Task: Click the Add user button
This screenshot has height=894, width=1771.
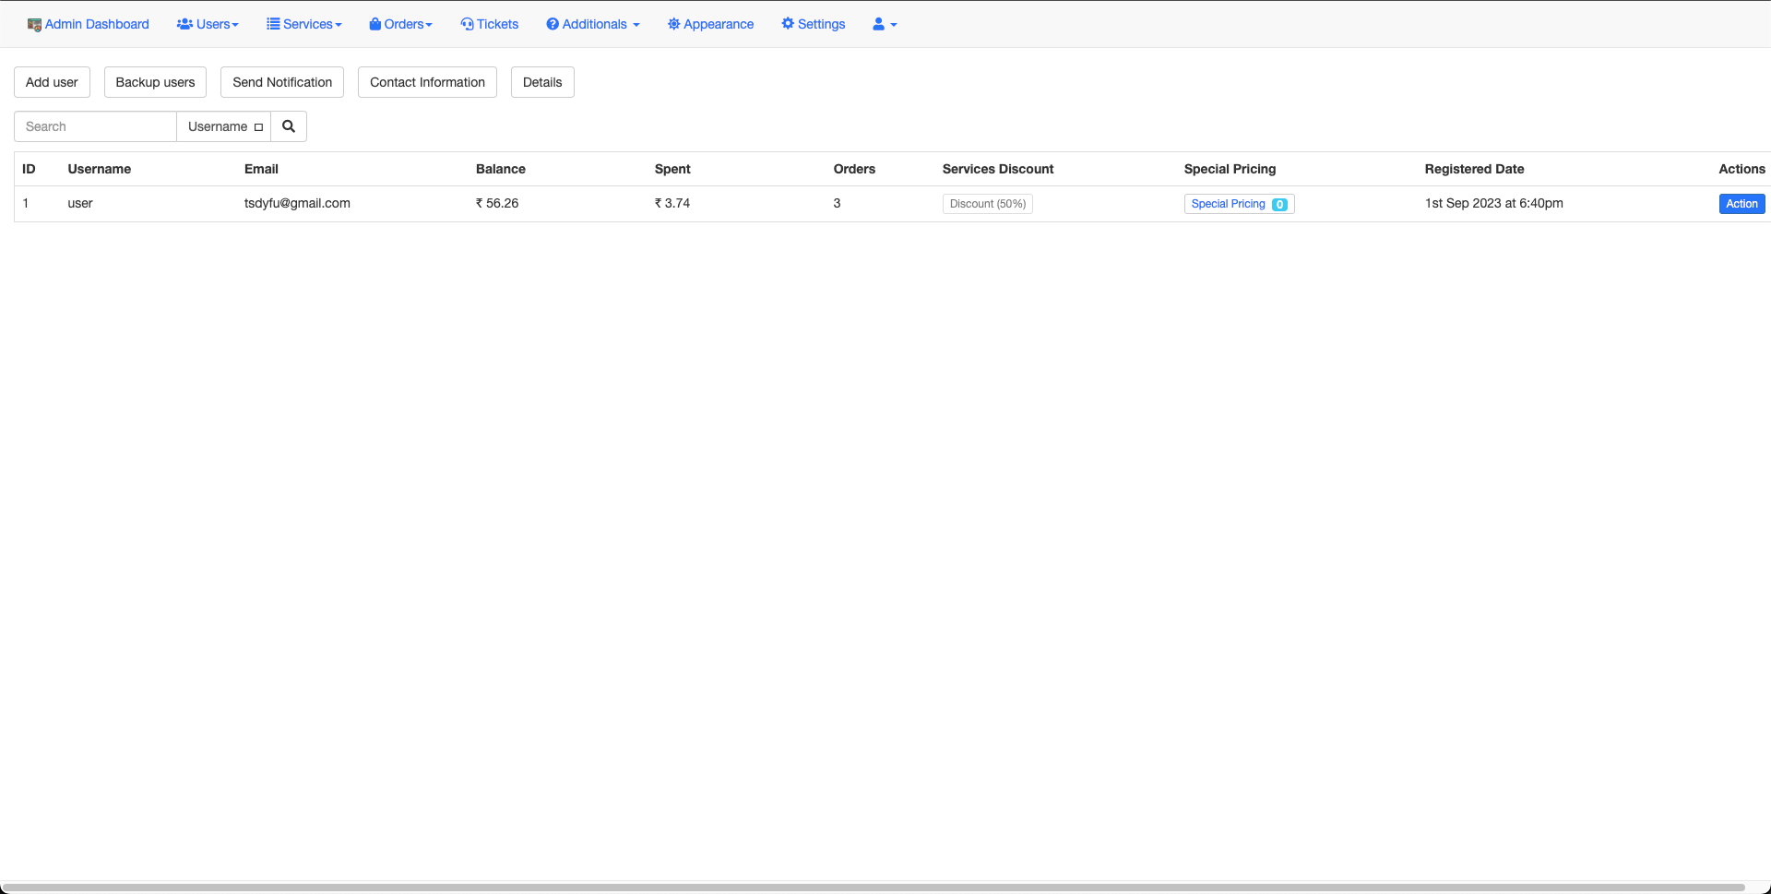Action: (52, 82)
